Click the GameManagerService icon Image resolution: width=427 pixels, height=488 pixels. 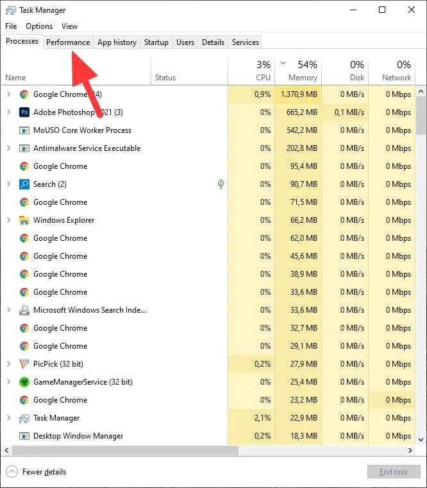point(24,382)
